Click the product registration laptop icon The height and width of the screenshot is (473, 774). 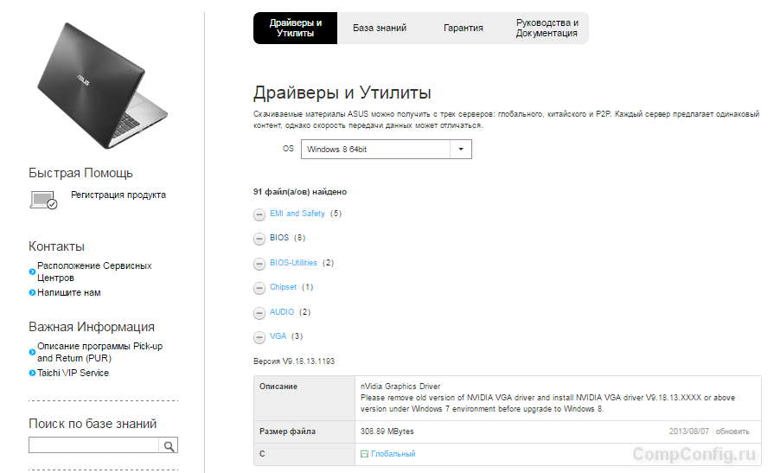click(42, 200)
